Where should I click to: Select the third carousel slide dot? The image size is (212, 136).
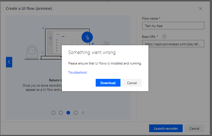point(68,113)
